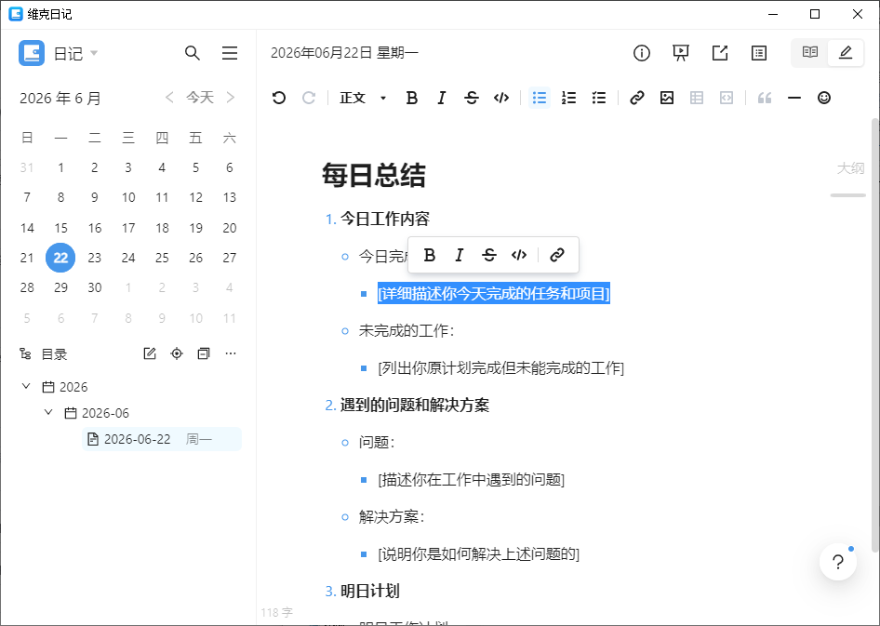The width and height of the screenshot is (880, 626).
Task: Apply inline code from the main toolbar
Action: (501, 99)
